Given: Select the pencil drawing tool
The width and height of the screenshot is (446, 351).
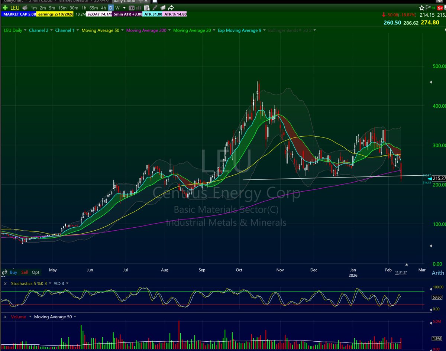Looking at the screenshot, I should point(155,8).
